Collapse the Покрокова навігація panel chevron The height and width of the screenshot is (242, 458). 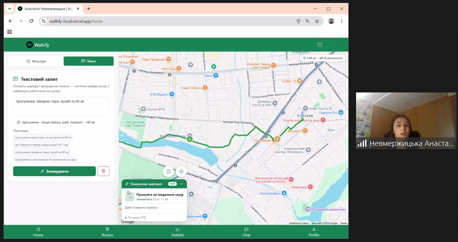coord(181,184)
